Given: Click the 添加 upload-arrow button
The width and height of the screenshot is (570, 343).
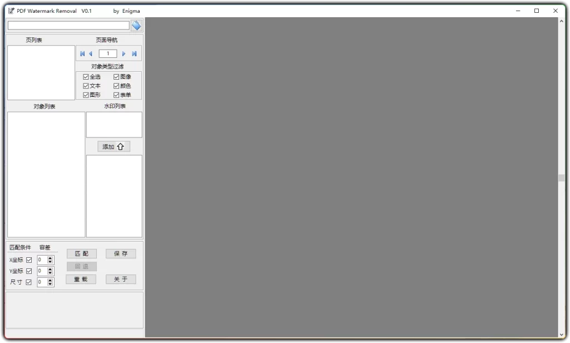Looking at the screenshot, I should coord(113,146).
